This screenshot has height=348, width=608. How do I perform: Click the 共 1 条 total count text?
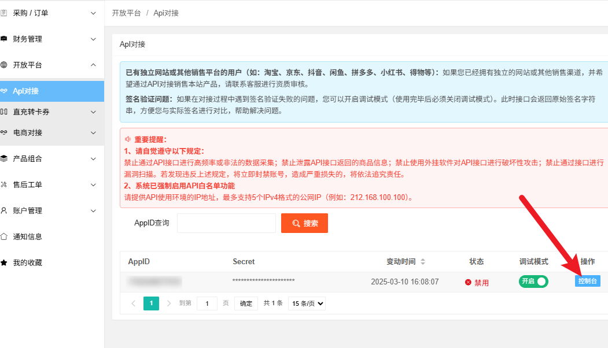click(273, 303)
